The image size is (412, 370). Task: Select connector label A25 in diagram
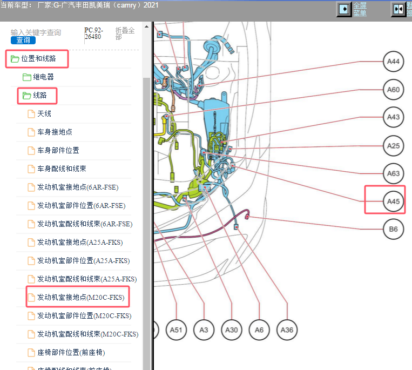pyautogui.click(x=393, y=146)
